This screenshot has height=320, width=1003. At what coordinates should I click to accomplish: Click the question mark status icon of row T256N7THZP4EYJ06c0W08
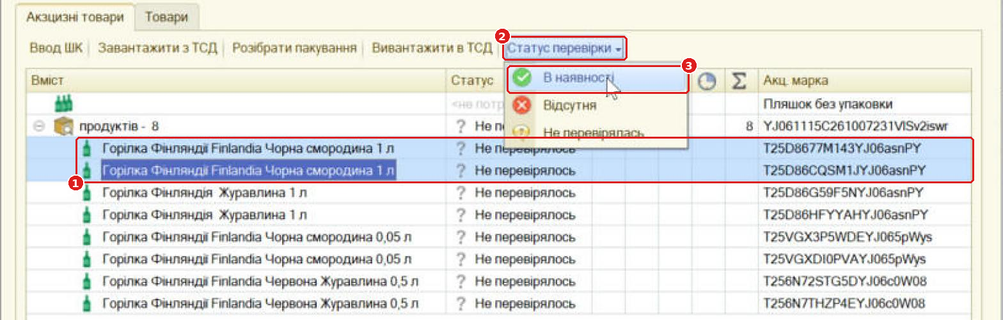tap(459, 303)
